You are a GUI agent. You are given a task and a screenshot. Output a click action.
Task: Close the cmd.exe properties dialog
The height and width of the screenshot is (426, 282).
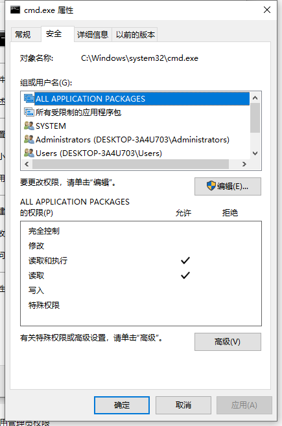click(x=267, y=10)
